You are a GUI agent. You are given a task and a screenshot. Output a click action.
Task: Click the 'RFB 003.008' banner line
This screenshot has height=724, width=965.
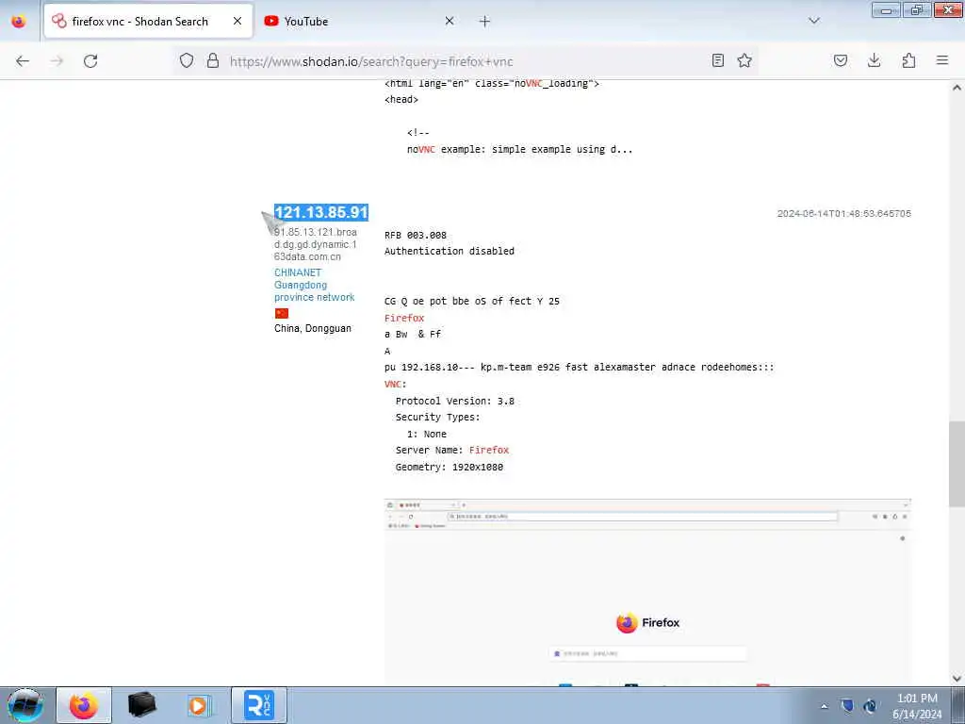point(416,235)
